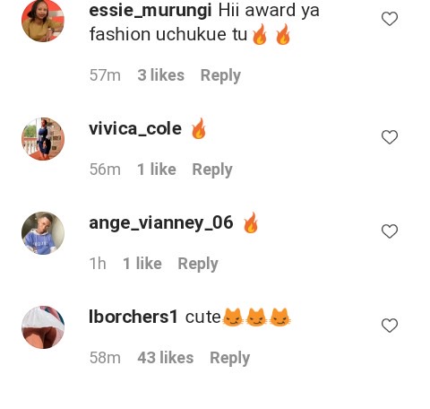Viewport: 430px width, 409px height.
Task: View vivica_cole's avatar
Action: click(x=43, y=139)
